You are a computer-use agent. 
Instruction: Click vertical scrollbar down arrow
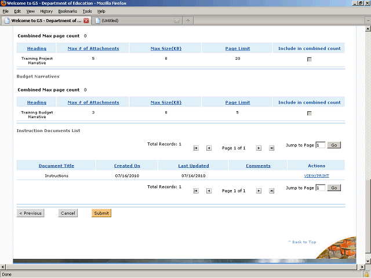(368, 261)
